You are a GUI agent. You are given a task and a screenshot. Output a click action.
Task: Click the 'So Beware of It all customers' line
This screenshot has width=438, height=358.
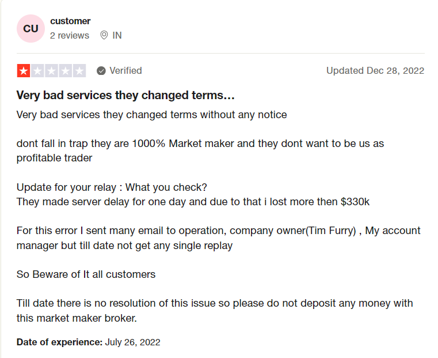(86, 274)
